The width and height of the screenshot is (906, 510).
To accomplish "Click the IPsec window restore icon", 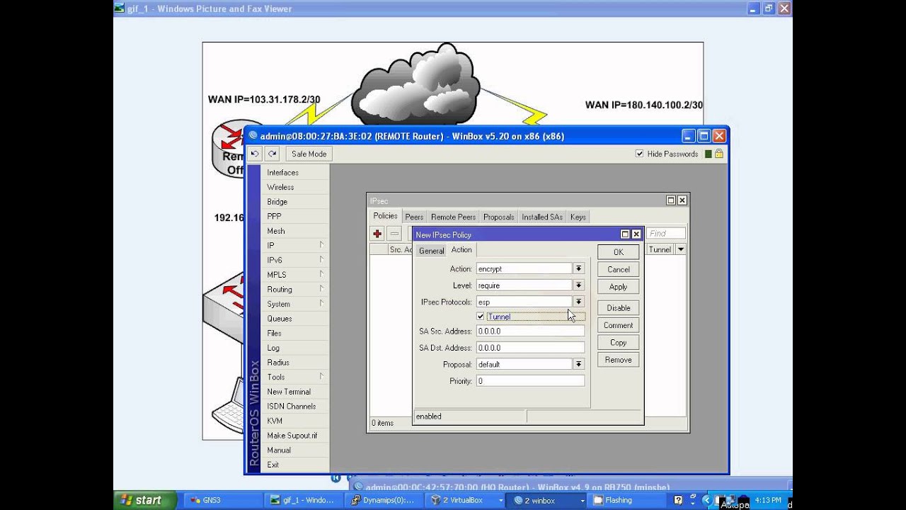I will pyautogui.click(x=671, y=200).
